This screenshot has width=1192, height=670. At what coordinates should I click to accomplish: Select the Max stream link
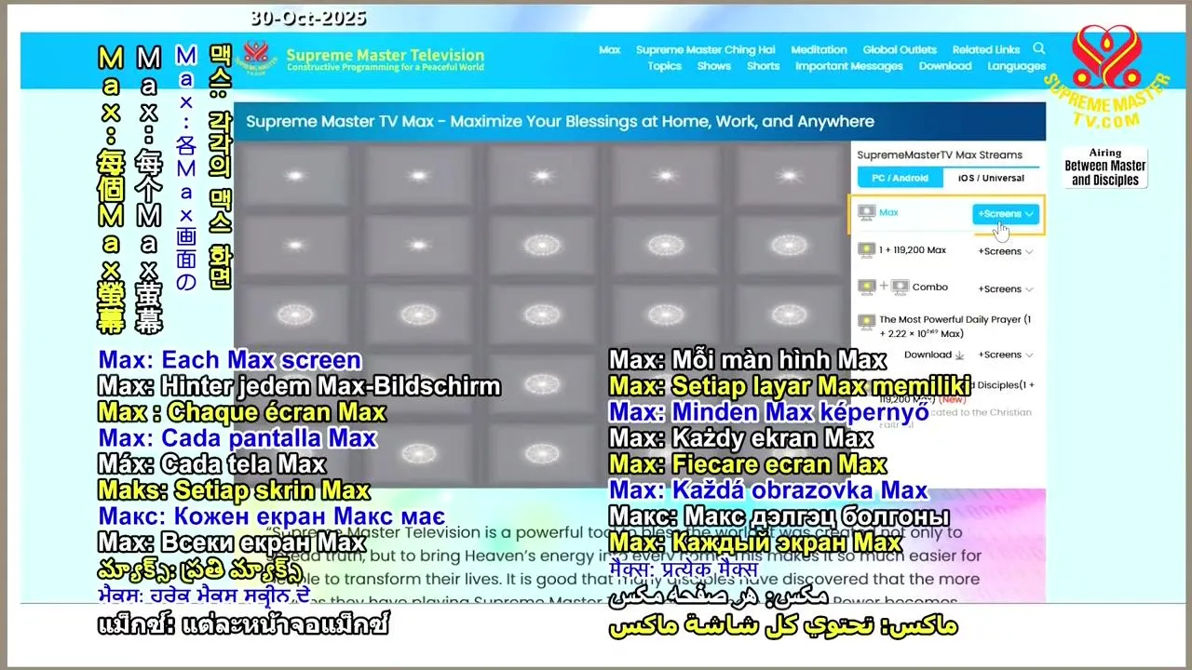pos(888,213)
